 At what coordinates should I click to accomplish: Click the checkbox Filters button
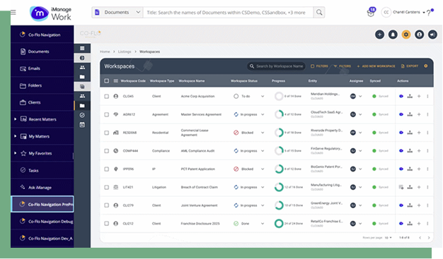pyautogui.click(x=320, y=66)
